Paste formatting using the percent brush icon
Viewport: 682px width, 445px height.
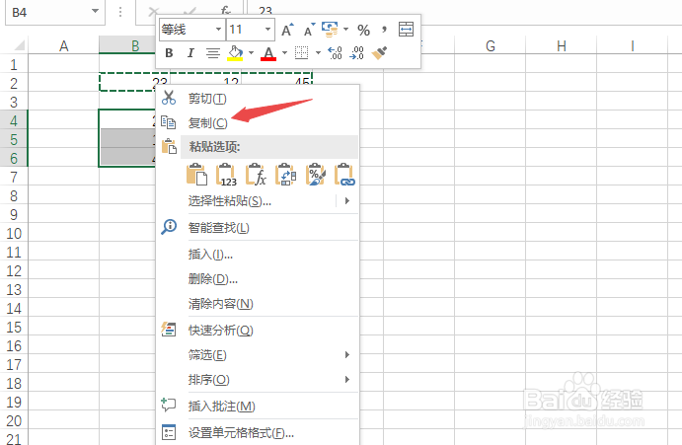coord(316,175)
